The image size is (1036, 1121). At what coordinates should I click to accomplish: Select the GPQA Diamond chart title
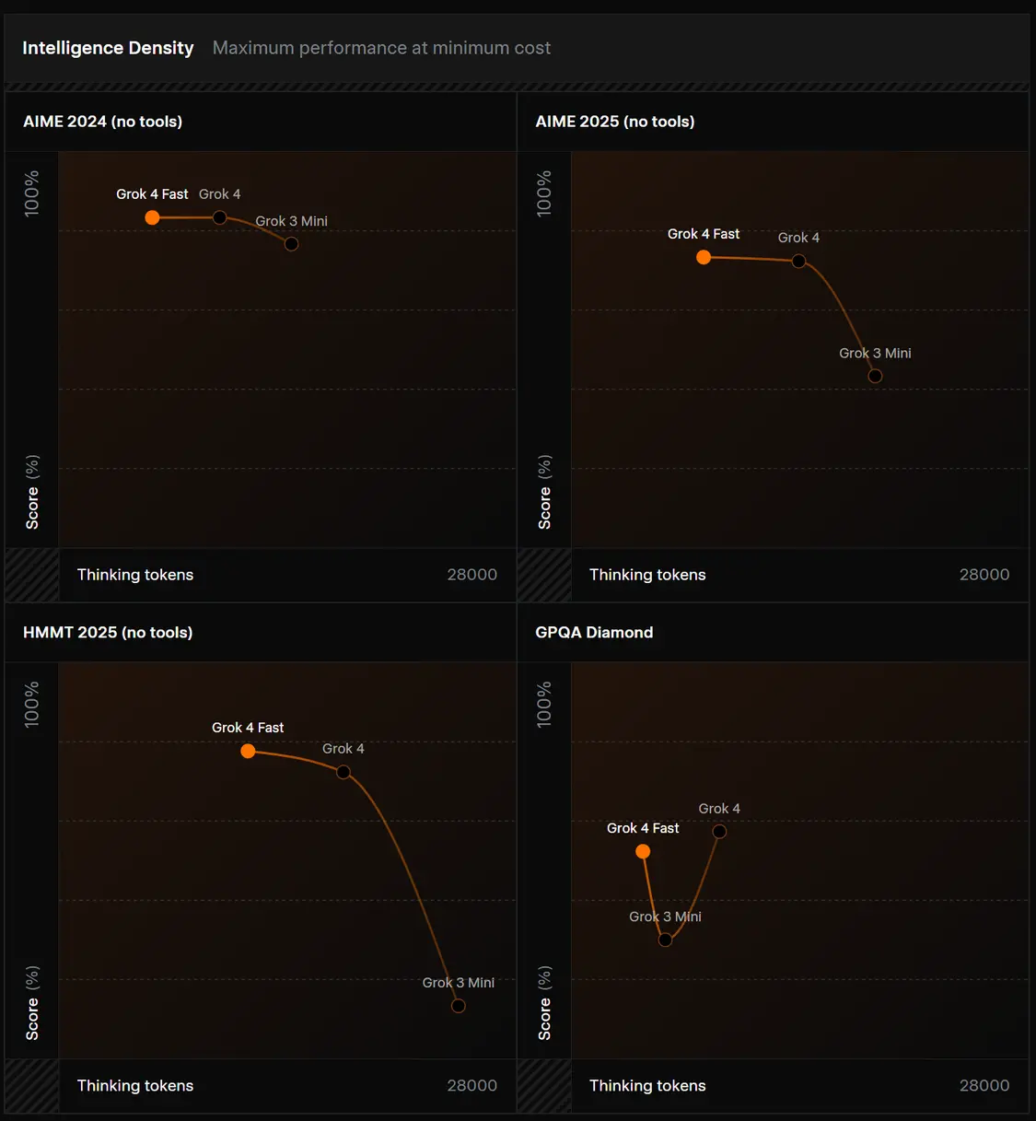tap(594, 633)
